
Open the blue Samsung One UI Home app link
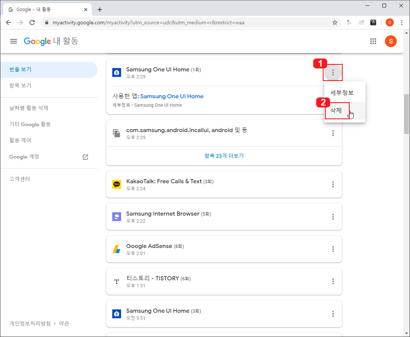172,96
